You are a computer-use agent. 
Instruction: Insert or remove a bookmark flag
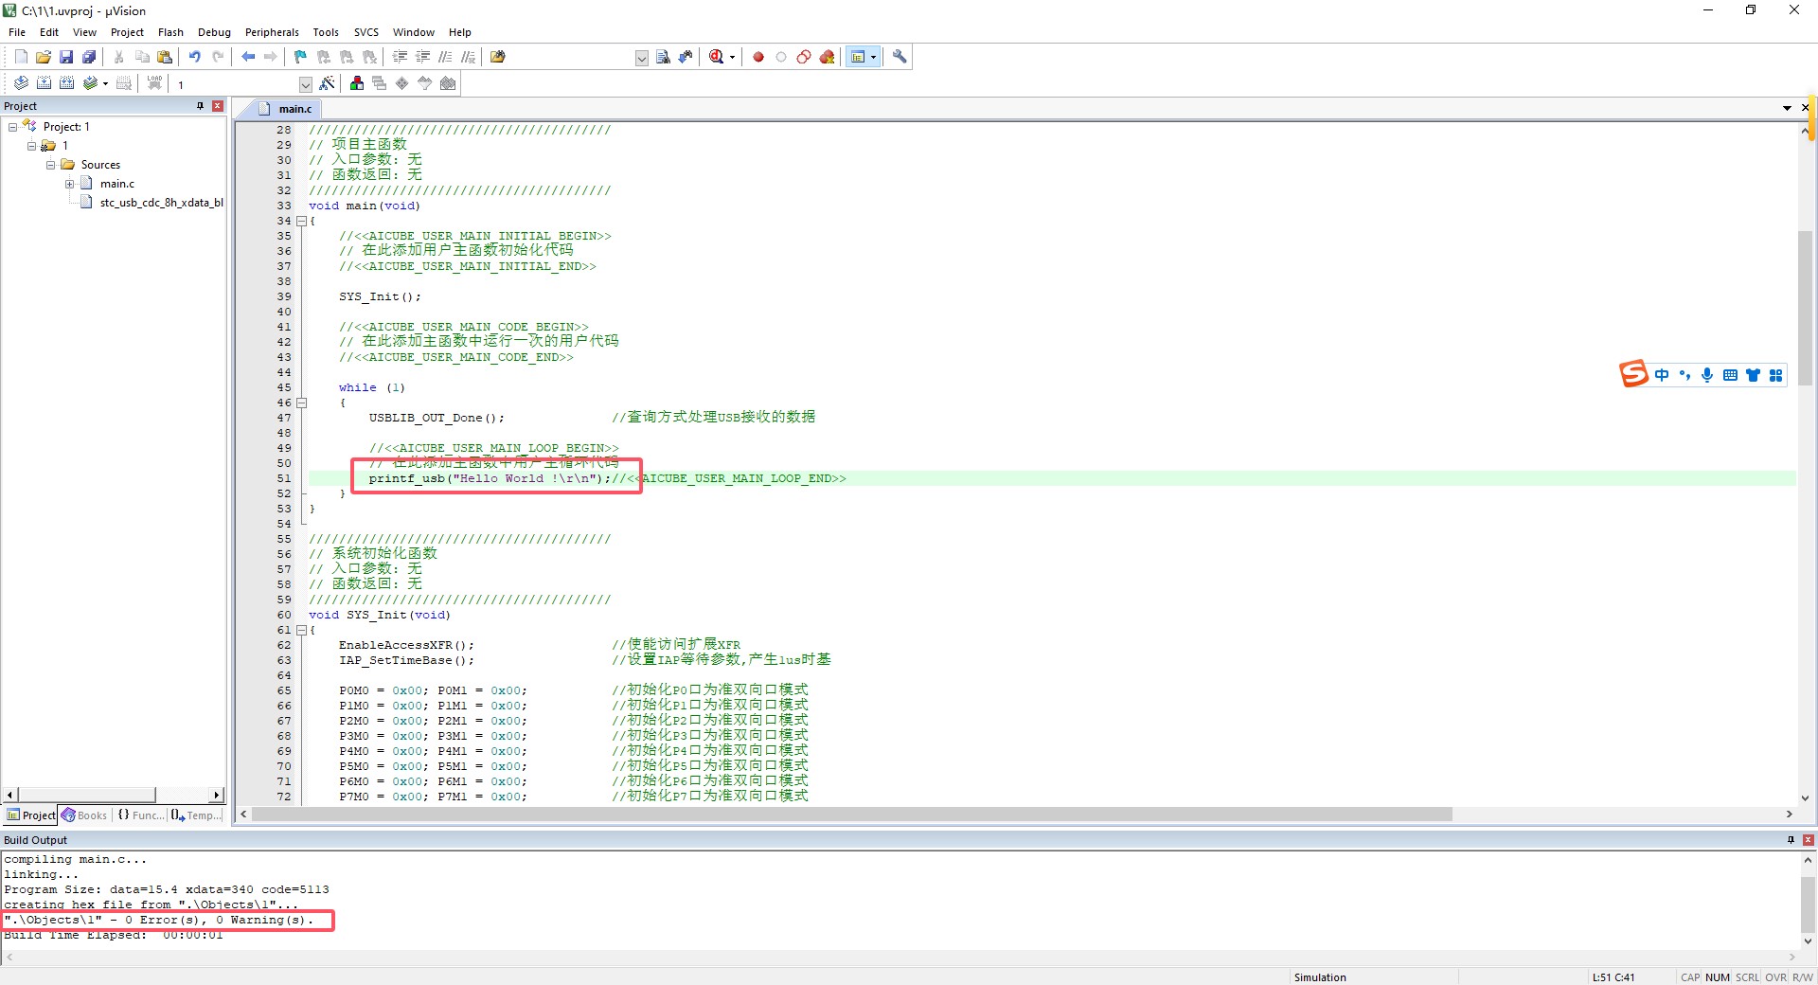point(301,57)
